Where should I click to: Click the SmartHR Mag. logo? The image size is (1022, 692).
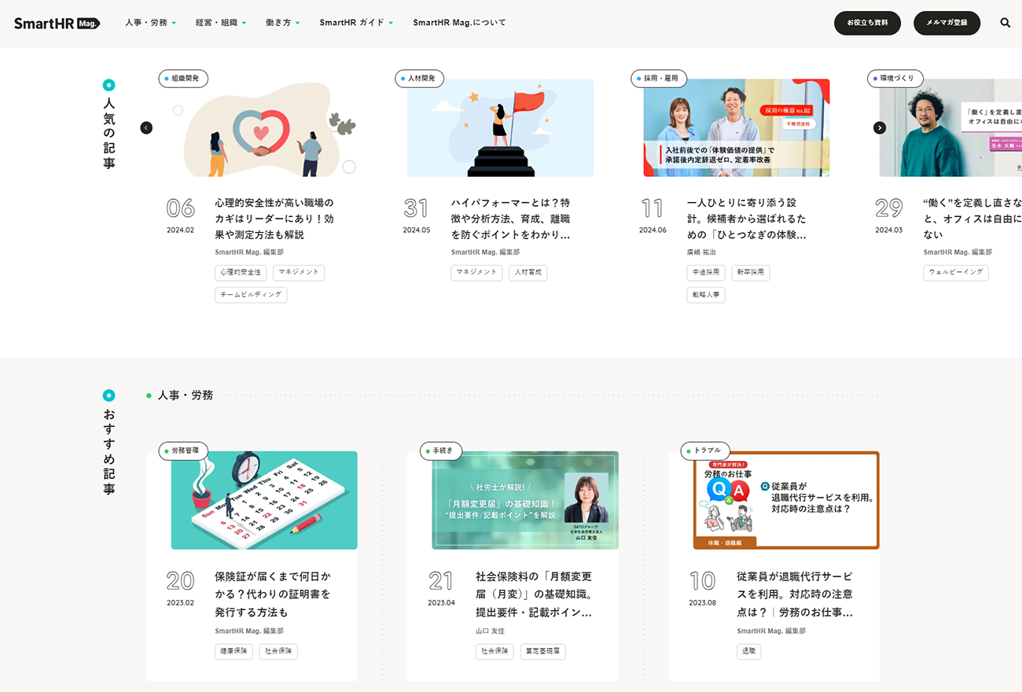(56, 23)
